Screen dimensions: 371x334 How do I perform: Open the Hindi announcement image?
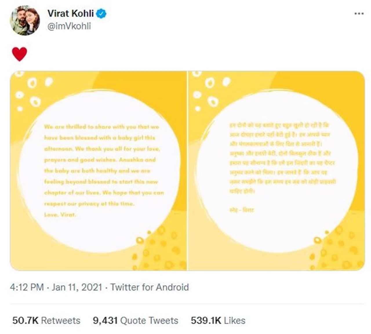(276, 170)
